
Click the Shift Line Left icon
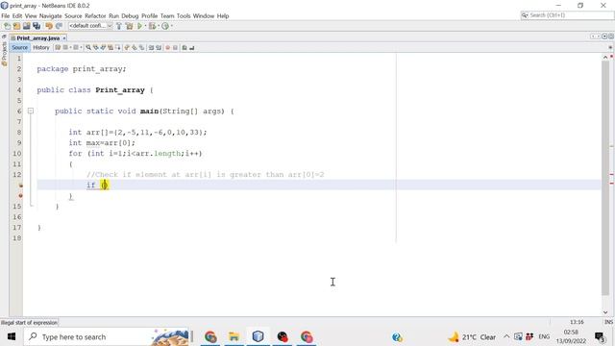click(x=151, y=47)
